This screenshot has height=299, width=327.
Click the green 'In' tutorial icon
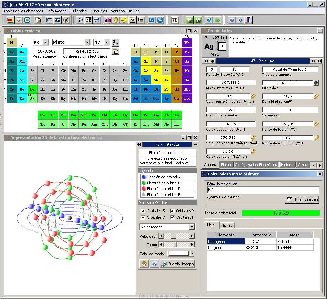tap(190, 20)
